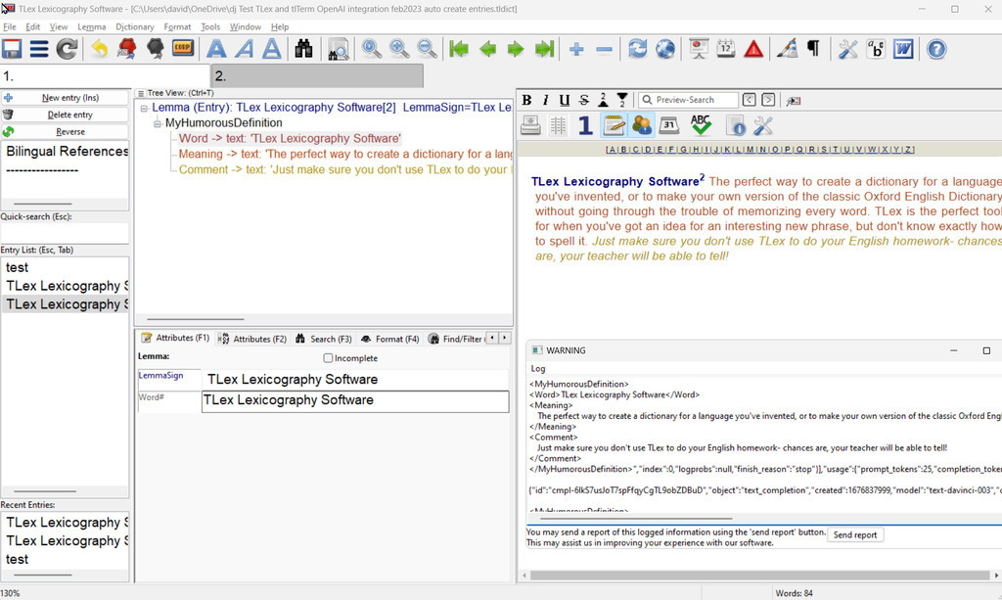Switch to the Search (F3) tab
This screenshot has width=1002, height=600.
323,339
